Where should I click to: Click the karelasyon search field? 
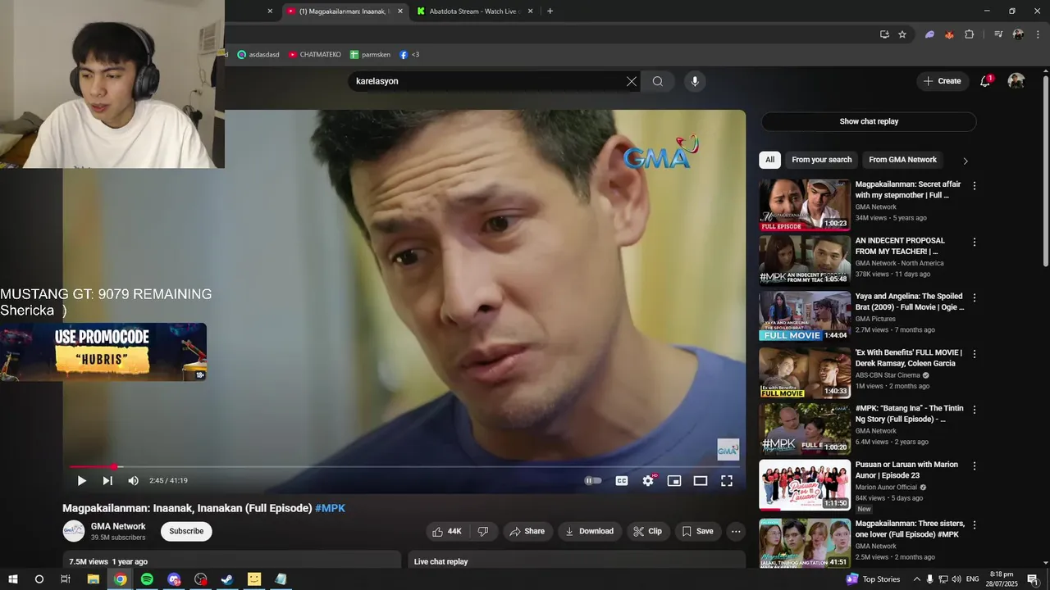[x=488, y=81]
